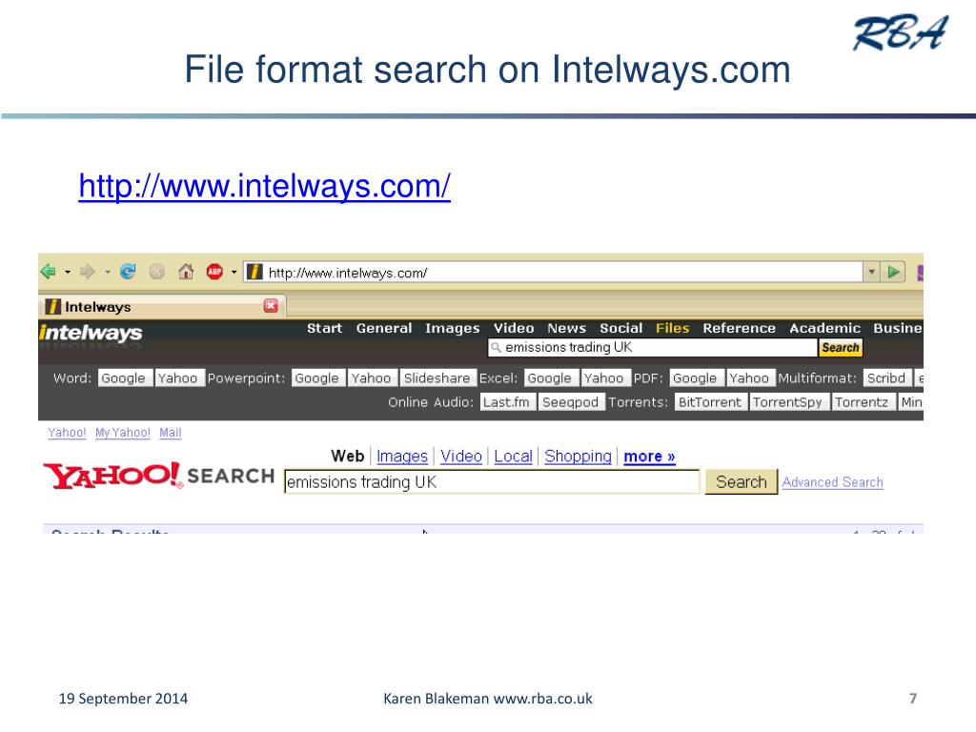Click the Reload page icon
Image resolution: width=976 pixels, height=732 pixels.
click(128, 272)
